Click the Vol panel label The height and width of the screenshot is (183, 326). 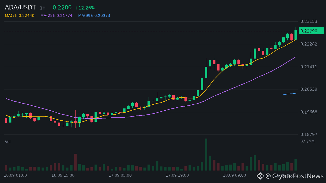coord(8,142)
